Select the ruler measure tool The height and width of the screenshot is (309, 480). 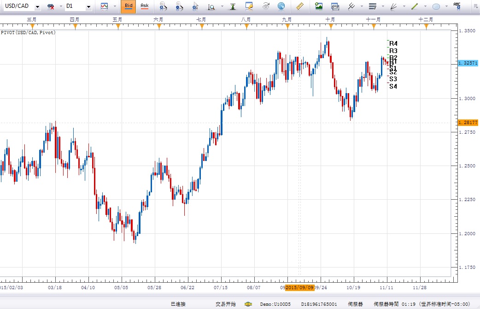300,6
